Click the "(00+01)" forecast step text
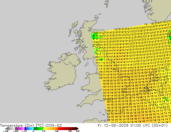Viewport: 171px width, 132px height. coord(160,126)
